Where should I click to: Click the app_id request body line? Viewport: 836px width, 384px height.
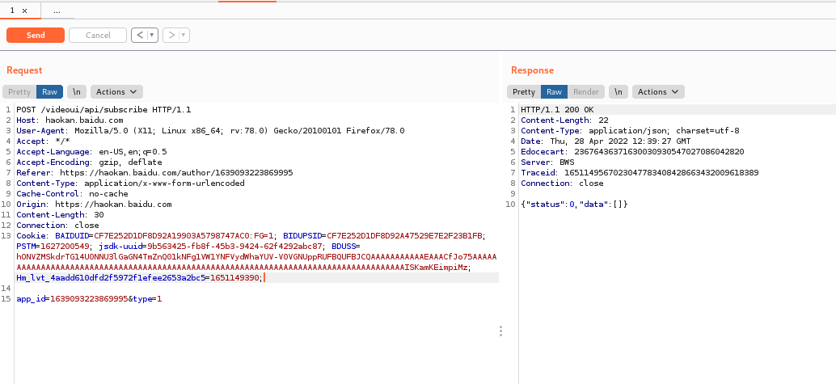click(x=89, y=299)
